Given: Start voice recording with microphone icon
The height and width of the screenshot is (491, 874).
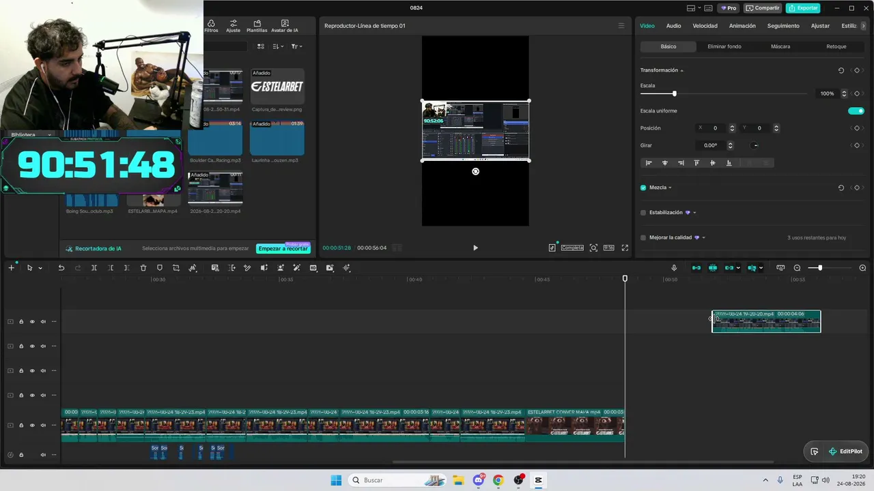Looking at the screenshot, I should tap(674, 268).
